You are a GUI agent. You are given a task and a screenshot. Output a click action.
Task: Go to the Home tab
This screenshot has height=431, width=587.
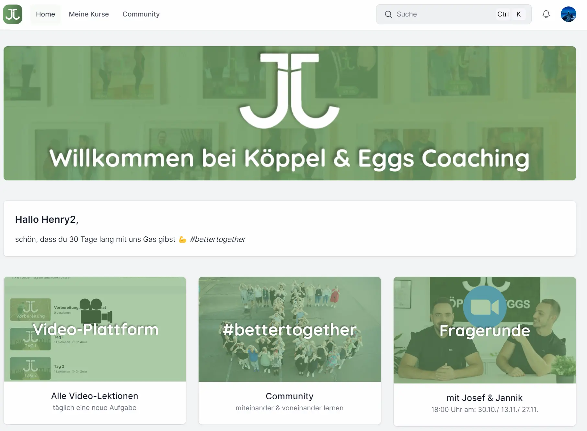pyautogui.click(x=45, y=14)
